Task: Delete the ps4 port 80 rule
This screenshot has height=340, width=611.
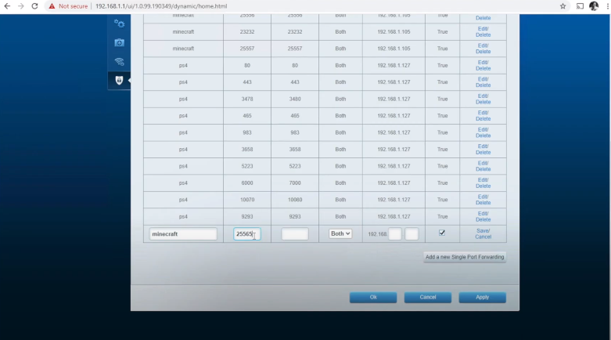Action: point(483,68)
